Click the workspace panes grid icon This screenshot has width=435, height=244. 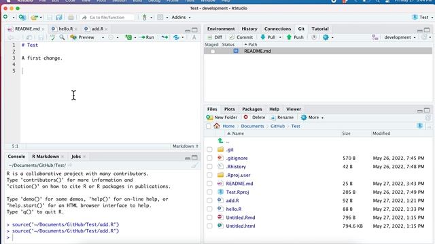[x=160, y=17]
